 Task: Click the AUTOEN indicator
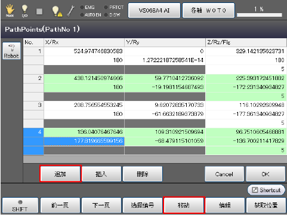91,15
